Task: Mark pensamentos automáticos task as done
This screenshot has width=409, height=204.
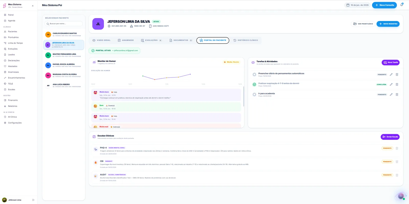Action: coord(254,75)
